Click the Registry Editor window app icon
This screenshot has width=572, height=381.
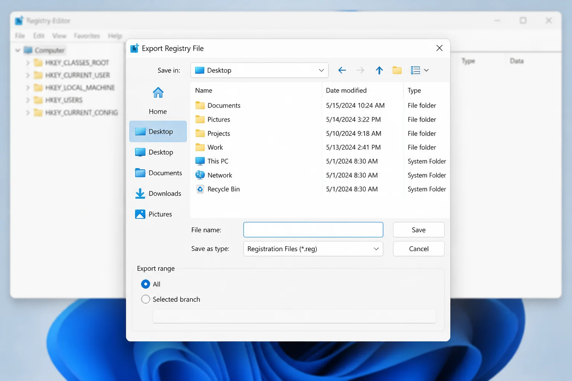tap(19, 20)
